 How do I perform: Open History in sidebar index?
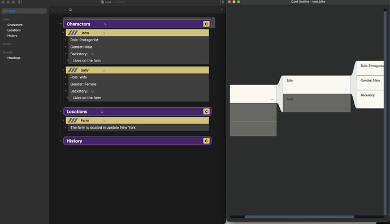click(x=12, y=36)
